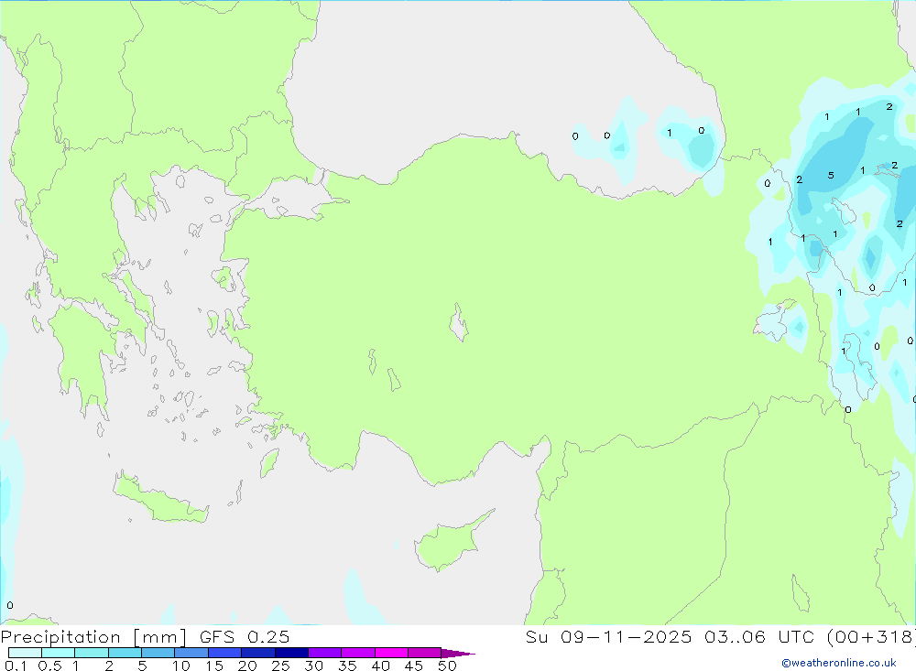The image size is (916, 671).
Task: Click the 0.5–1 mm legend color swatch
Action: pyautogui.click(x=59, y=653)
